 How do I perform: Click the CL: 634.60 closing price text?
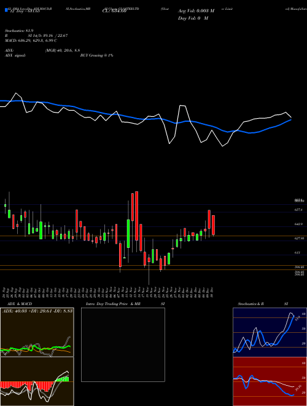[x=114, y=11]
